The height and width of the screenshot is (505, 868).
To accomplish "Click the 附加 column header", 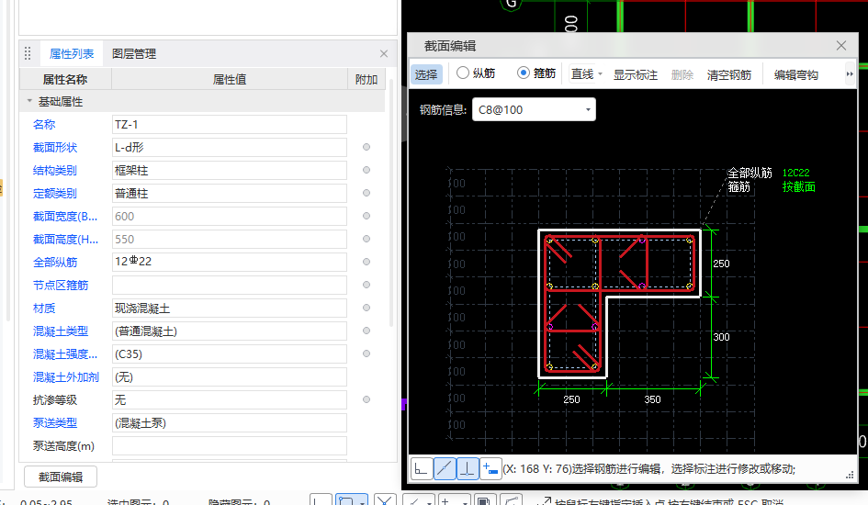I will point(366,79).
